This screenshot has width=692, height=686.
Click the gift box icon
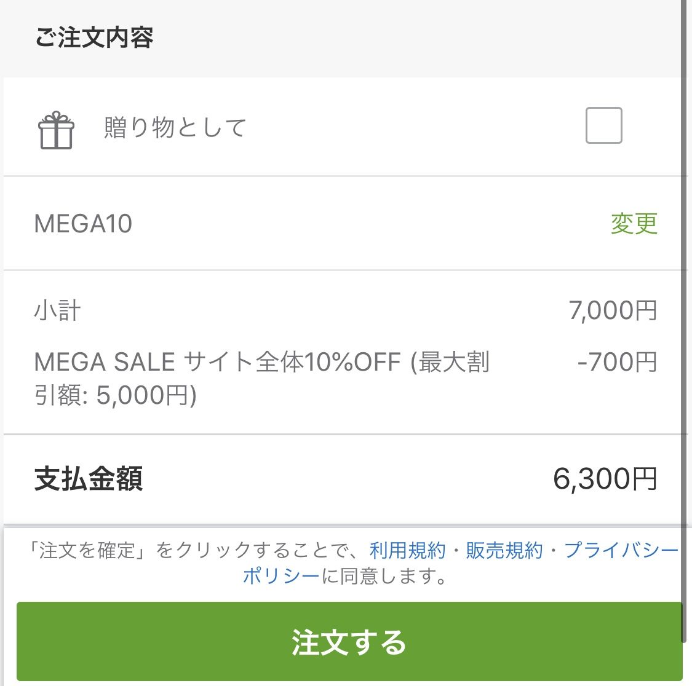[x=56, y=130]
